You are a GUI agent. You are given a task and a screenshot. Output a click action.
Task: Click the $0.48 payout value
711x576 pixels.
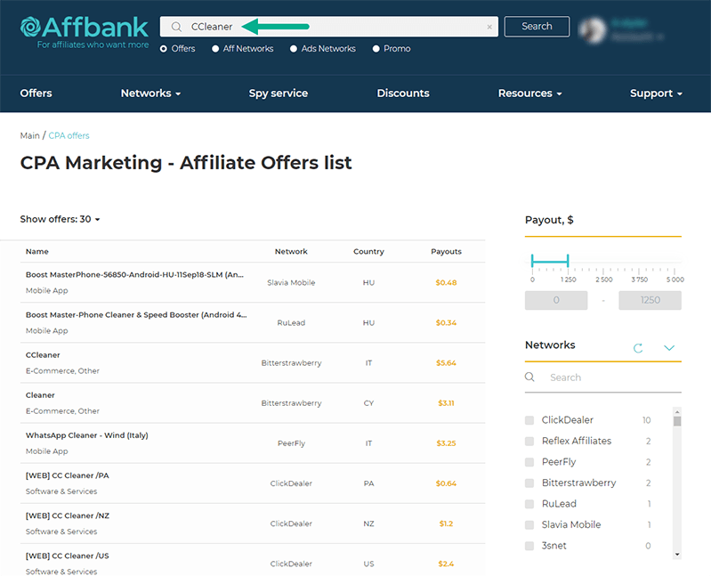tap(446, 282)
